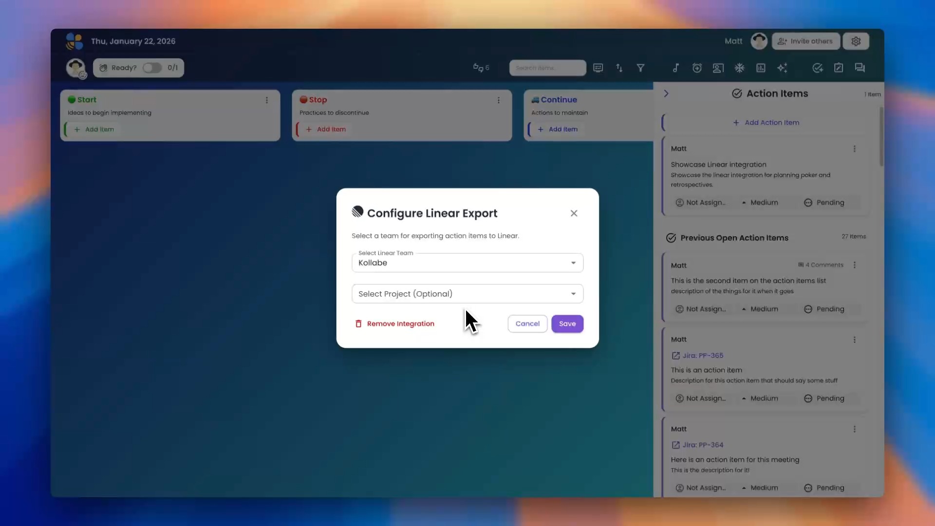Open the Select Project (Optional) dropdown
The width and height of the screenshot is (935, 526).
click(x=467, y=294)
